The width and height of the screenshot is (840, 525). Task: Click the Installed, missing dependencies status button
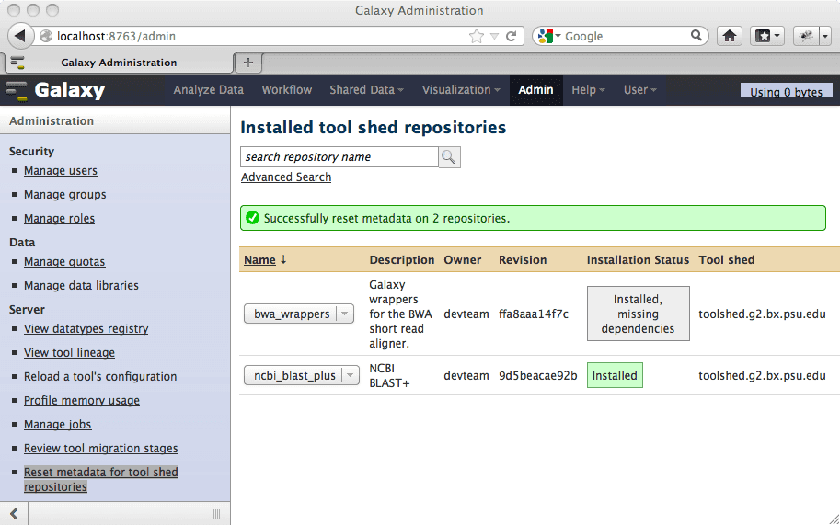(638, 314)
